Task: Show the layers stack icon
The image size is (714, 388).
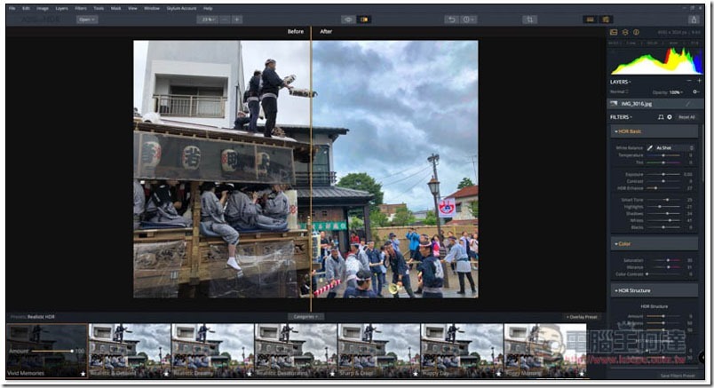Action: 625,32
